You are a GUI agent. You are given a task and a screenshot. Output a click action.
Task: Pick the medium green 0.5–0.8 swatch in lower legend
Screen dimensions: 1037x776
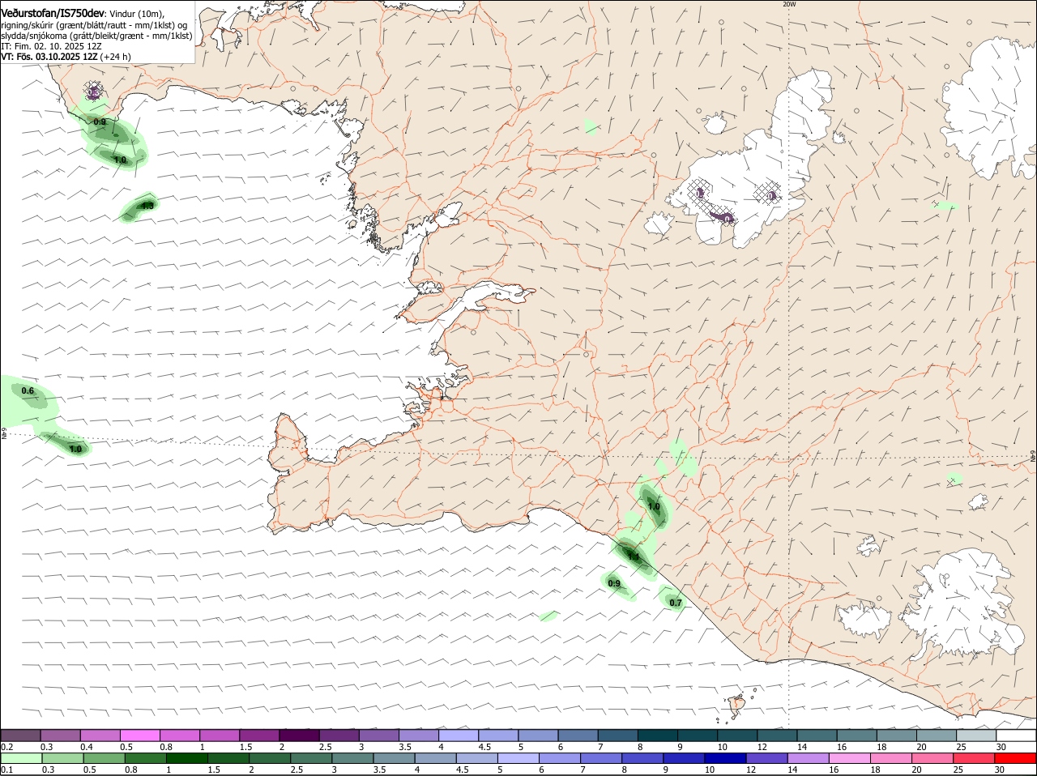click(x=105, y=758)
